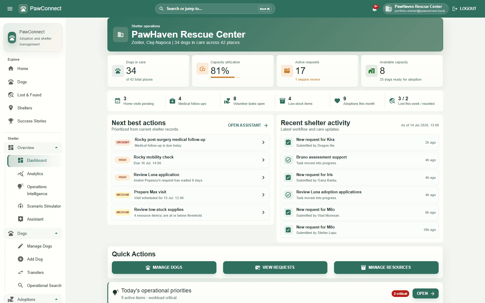Open Rocky post-surgery follow-up chevron

pyautogui.click(x=263, y=142)
